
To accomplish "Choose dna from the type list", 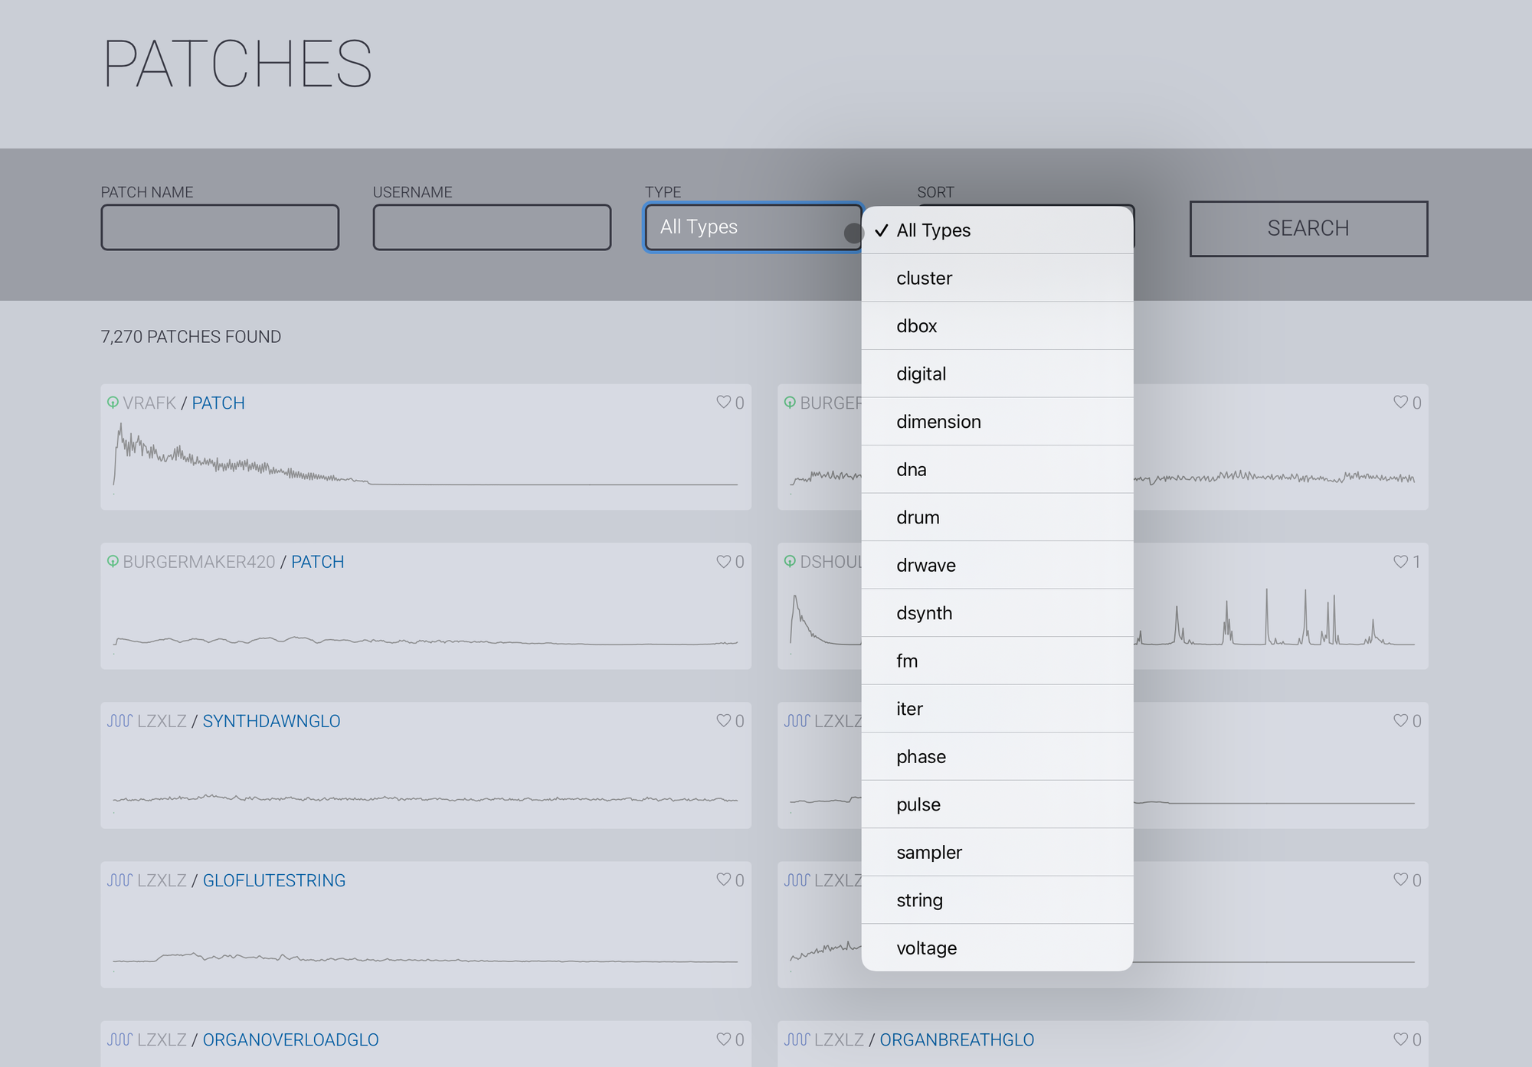I will pyautogui.click(x=997, y=469).
